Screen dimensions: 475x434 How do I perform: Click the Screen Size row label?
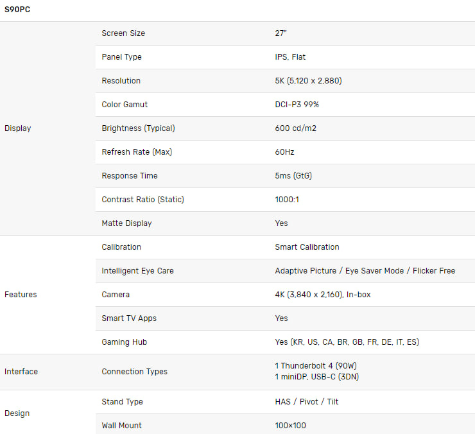(123, 33)
